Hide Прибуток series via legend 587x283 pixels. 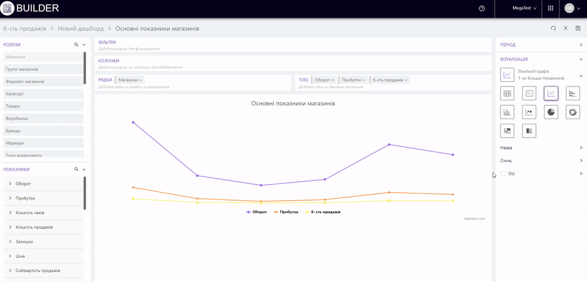click(286, 212)
